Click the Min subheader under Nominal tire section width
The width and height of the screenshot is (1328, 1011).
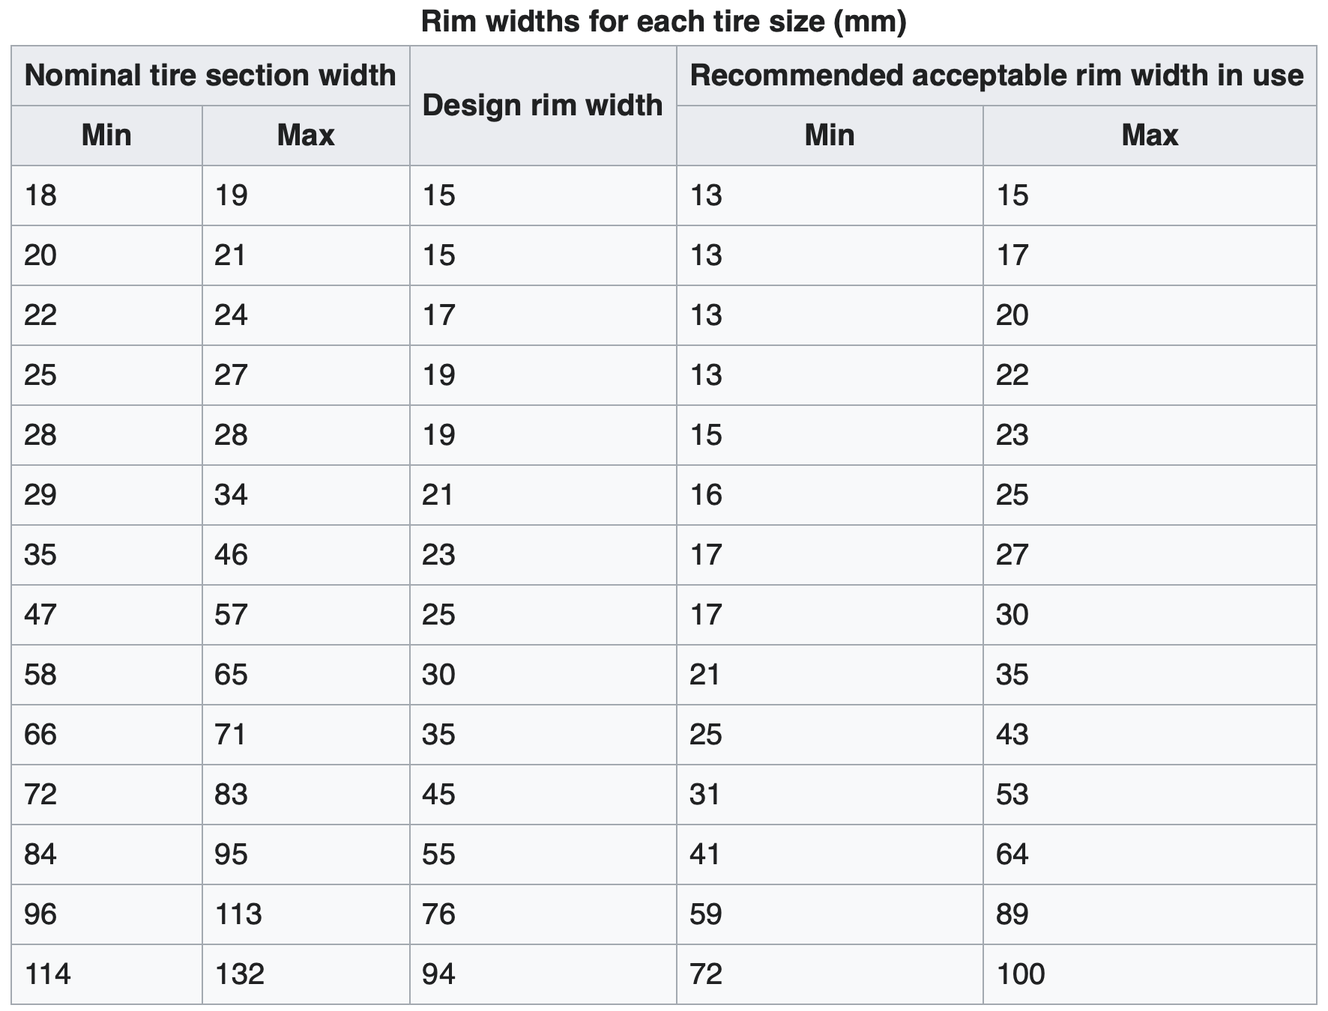pos(106,136)
